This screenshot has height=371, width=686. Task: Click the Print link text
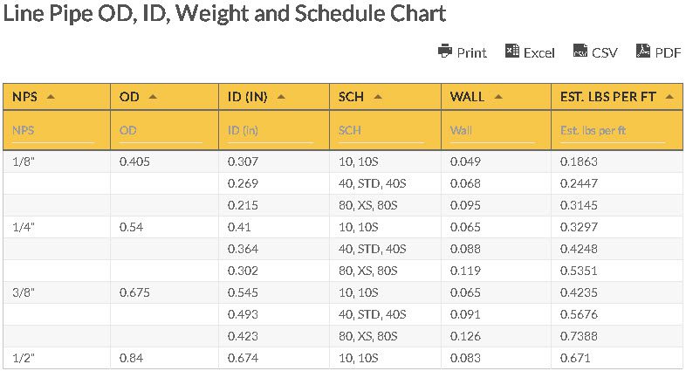(472, 52)
